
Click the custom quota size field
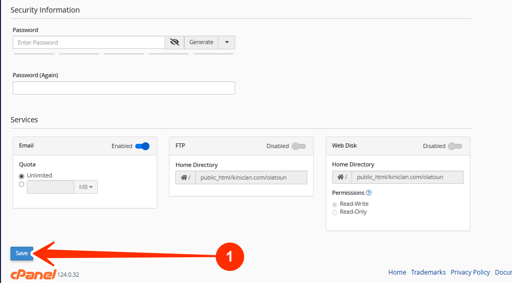[x=51, y=187]
